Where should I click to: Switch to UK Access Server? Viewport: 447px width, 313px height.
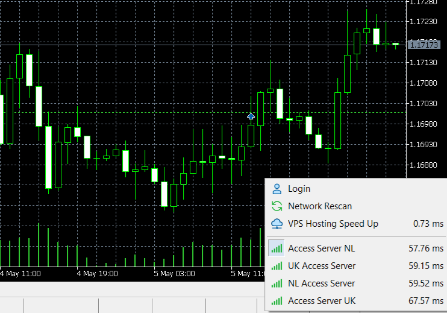[356, 266]
